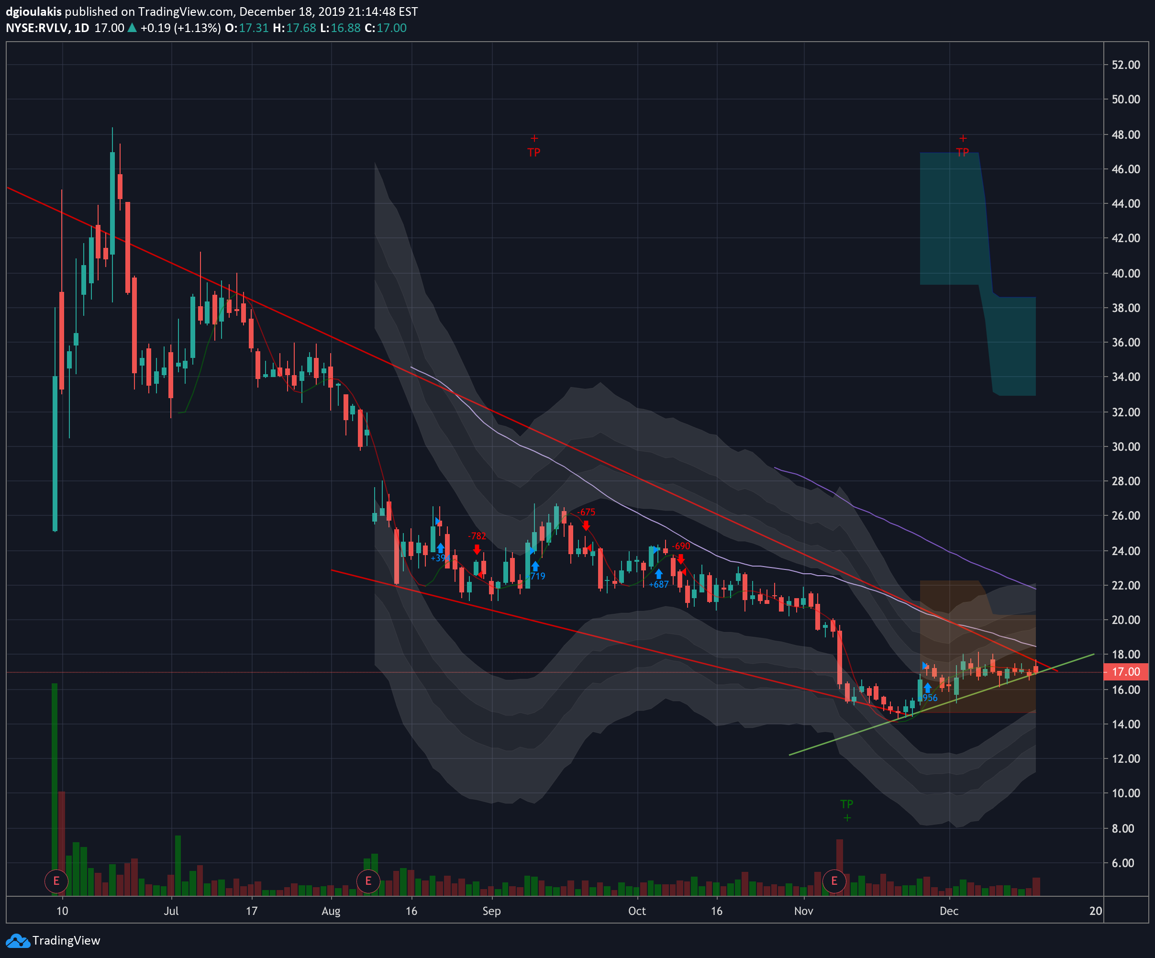Click the red down arrow below -675
The height and width of the screenshot is (958, 1155).
[x=586, y=526]
